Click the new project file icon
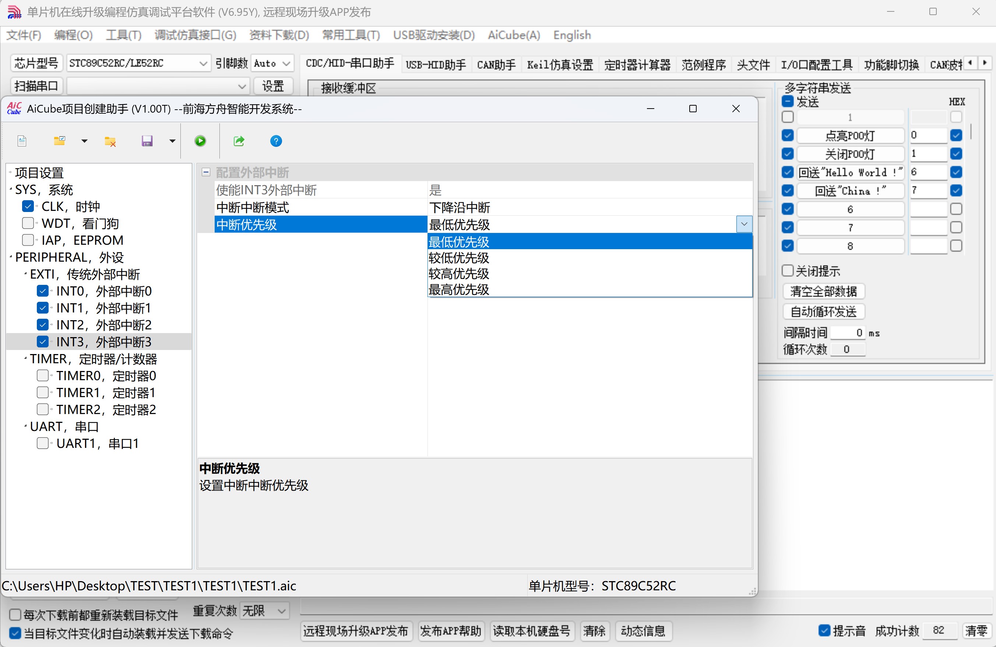The image size is (996, 647). click(x=22, y=141)
